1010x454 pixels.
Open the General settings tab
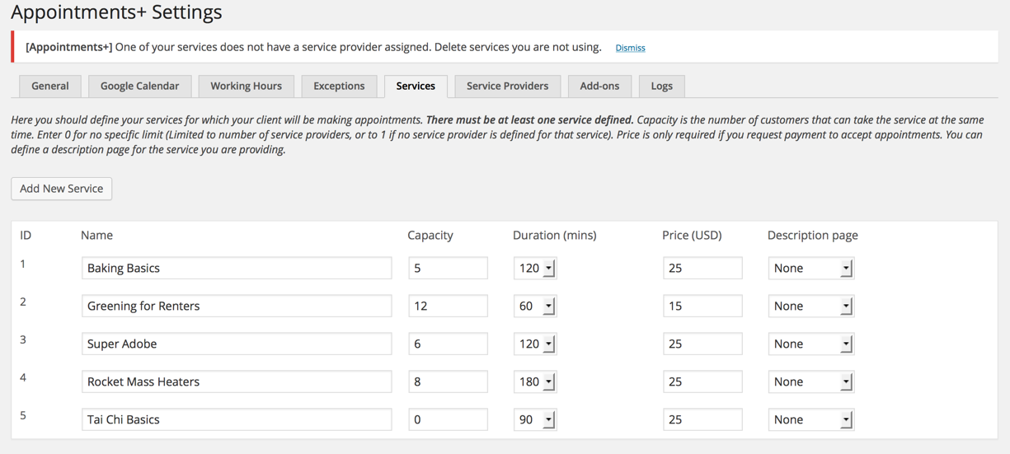point(50,86)
